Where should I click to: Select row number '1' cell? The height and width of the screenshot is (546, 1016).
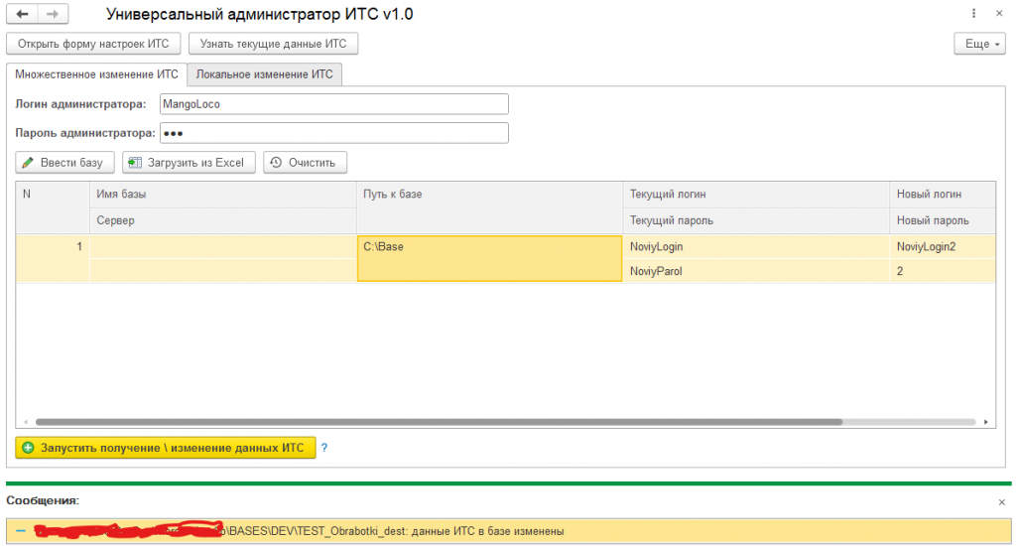(53, 258)
